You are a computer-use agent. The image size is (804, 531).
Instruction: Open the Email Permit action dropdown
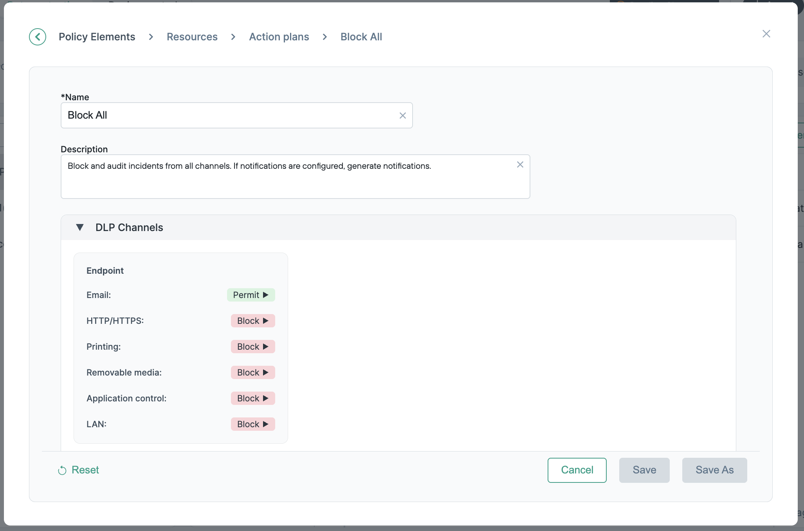(x=251, y=295)
